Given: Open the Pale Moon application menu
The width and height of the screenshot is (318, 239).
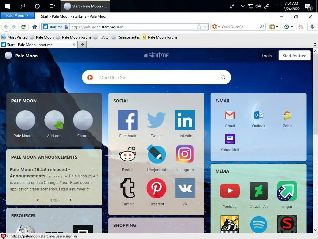Looking at the screenshot, I should (x=17, y=16).
